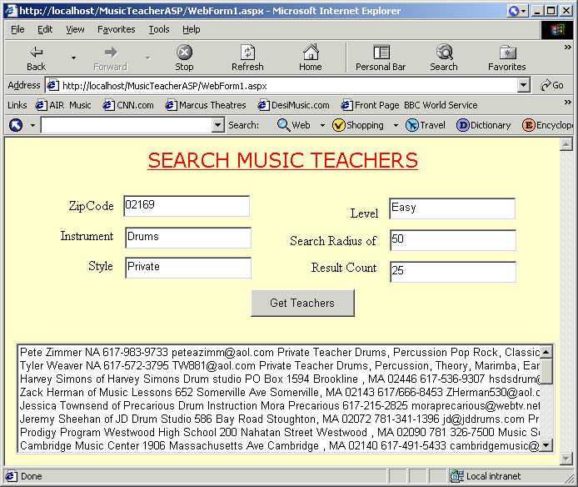Image resolution: width=578 pixels, height=487 pixels.
Task: Open the Help menu
Action: coord(192,29)
